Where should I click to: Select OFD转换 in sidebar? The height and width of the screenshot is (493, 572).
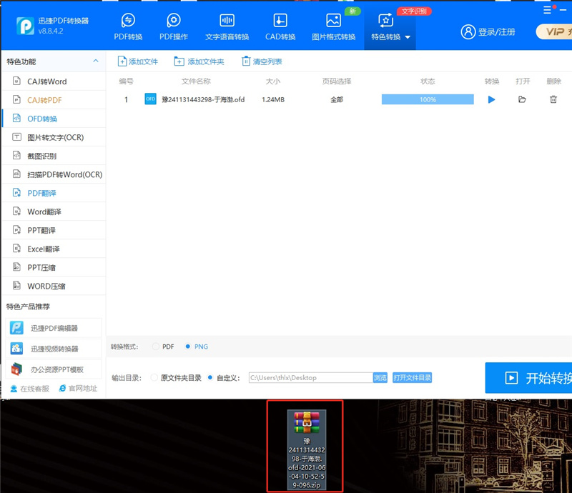(x=54, y=119)
